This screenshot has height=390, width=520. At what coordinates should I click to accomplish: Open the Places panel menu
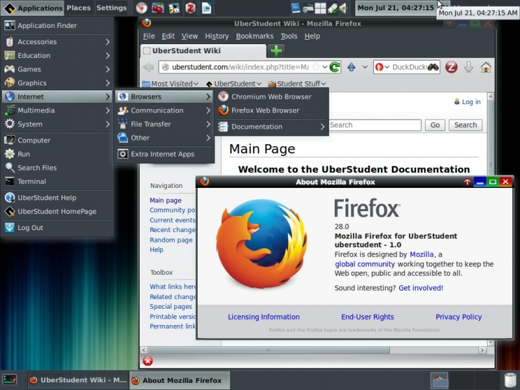pos(79,8)
